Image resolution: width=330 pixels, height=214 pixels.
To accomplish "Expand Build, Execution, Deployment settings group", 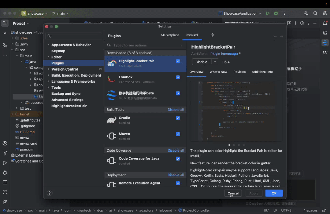I will coord(48,75).
